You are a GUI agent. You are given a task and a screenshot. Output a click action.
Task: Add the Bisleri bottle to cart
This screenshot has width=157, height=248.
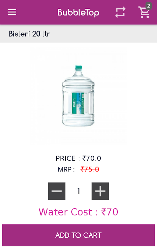click(78, 235)
